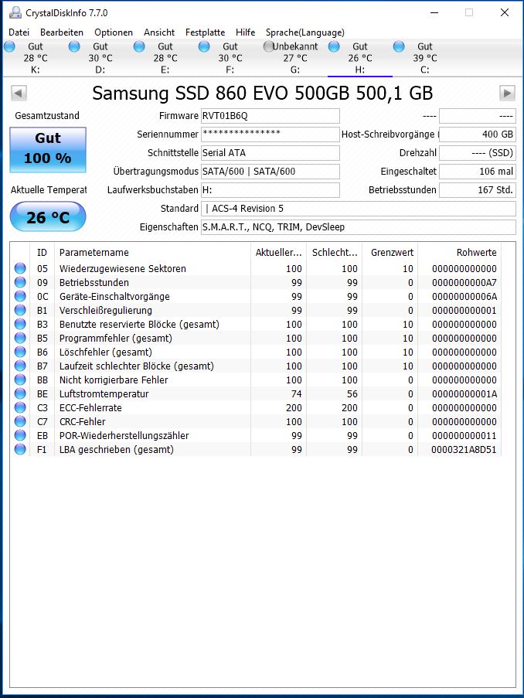Open the Datei menu
The width and height of the screenshot is (524, 698).
click(x=19, y=32)
